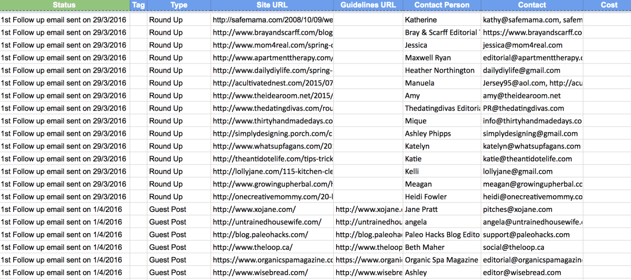This screenshot has width=631, height=280.
Task: Select the mom4real.com spring URL cell
Action: (272, 45)
